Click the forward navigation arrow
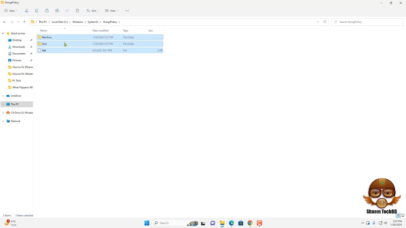This screenshot has width=406, height=228. 12,22
